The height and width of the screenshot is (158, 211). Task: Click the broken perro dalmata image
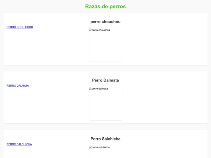pyautogui.click(x=105, y=104)
